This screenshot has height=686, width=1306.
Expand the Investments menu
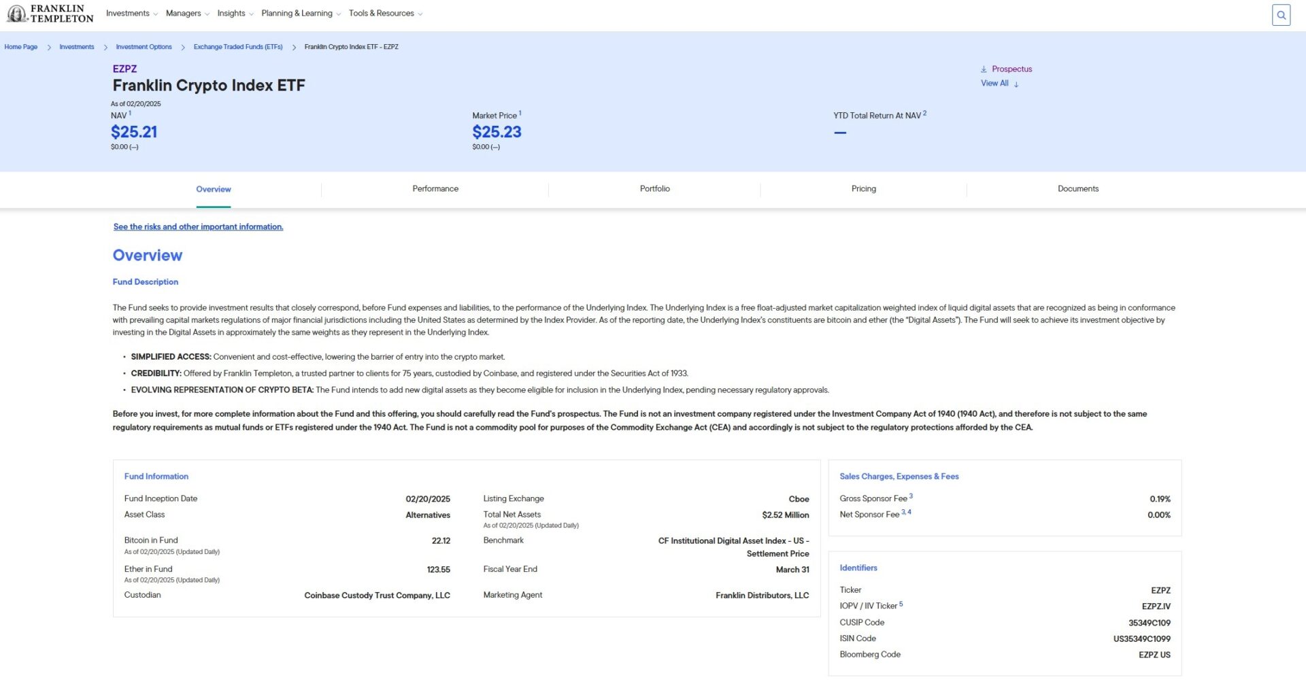pos(131,14)
